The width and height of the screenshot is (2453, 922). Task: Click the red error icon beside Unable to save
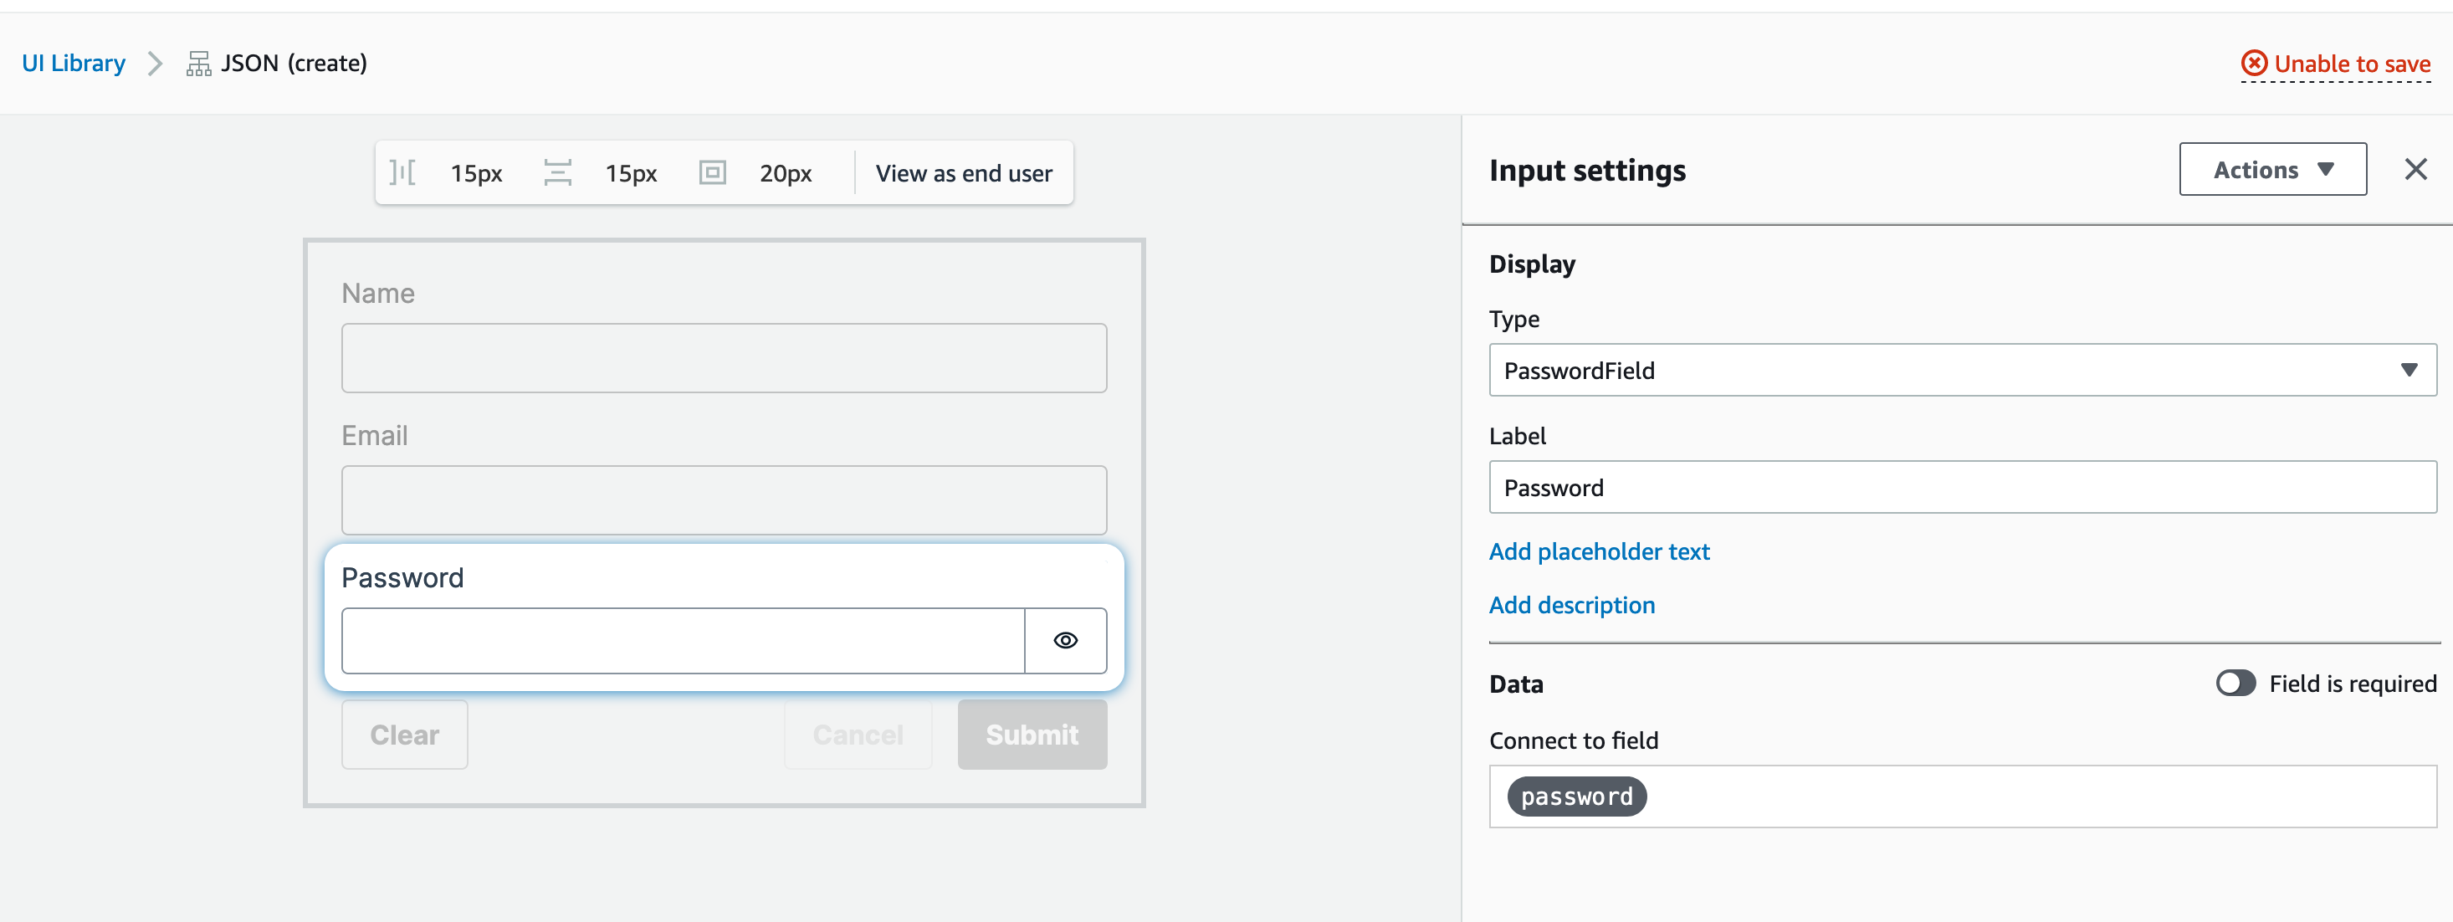pos(2254,63)
